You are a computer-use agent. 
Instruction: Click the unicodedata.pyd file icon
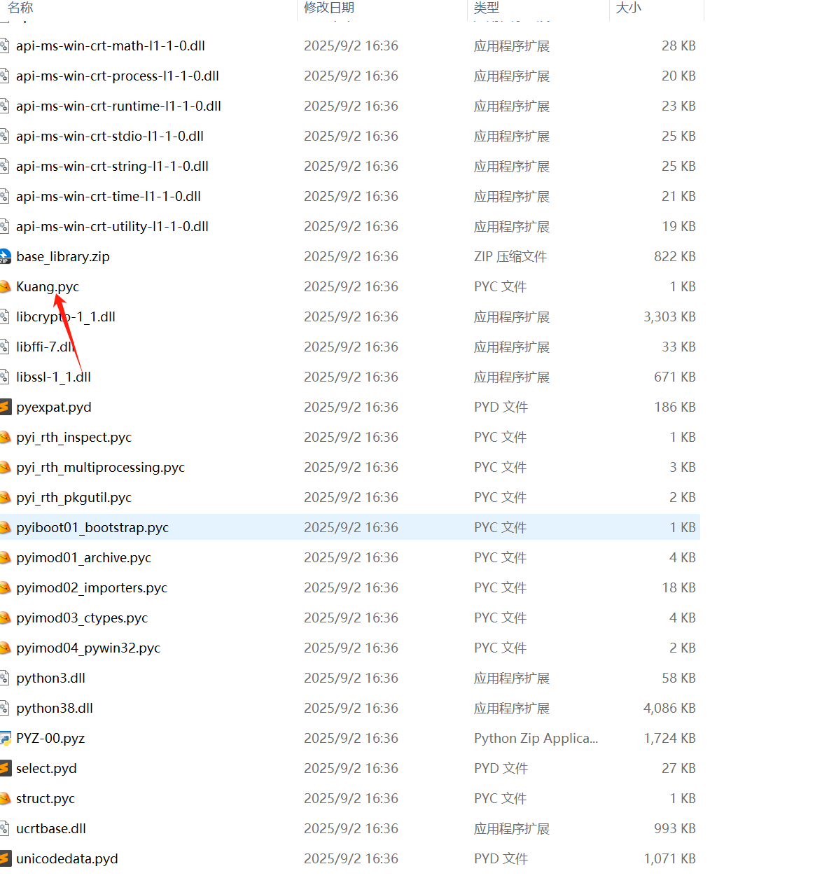pos(5,859)
